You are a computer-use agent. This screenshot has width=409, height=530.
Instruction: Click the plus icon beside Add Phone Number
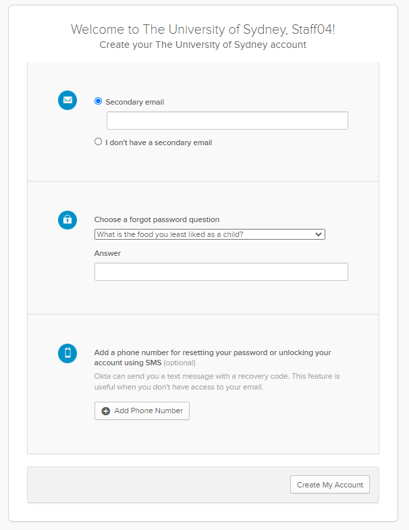106,410
